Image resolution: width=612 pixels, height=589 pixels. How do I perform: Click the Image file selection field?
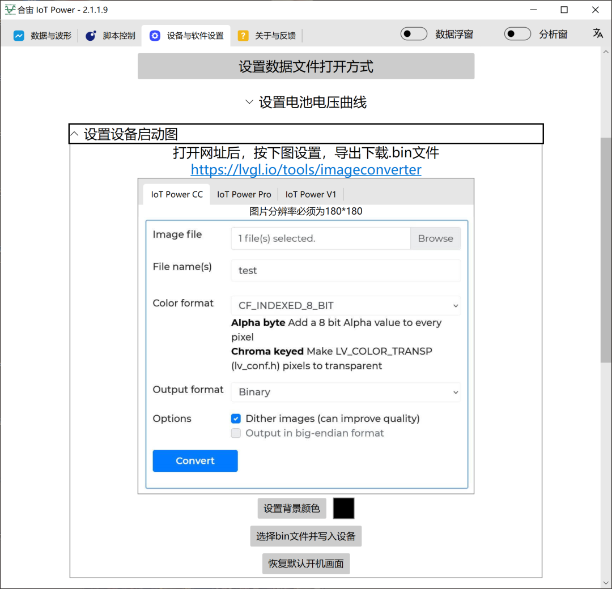[x=320, y=238]
